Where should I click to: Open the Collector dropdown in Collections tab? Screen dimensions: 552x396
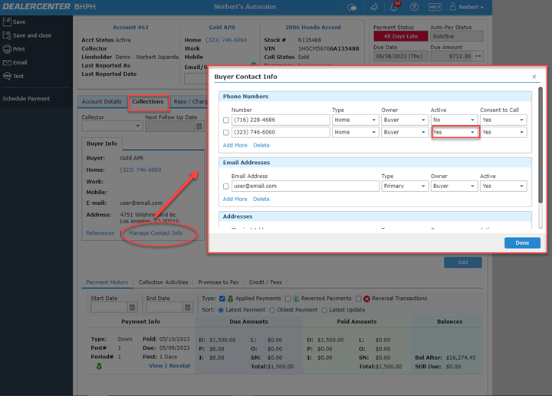[112, 126]
